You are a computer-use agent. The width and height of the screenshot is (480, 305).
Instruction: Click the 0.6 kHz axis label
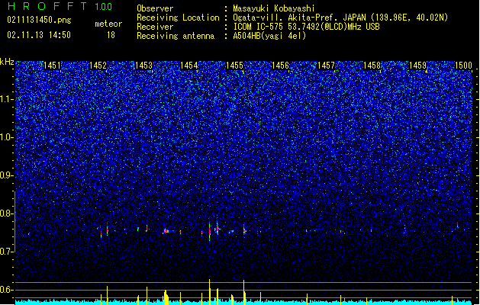[6, 290]
